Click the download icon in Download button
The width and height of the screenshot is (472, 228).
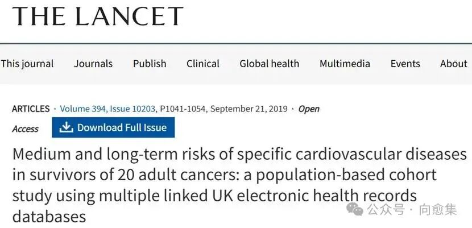click(x=67, y=127)
